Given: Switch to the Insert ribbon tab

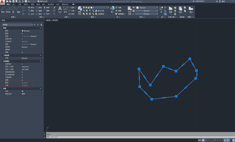Looking at the screenshot, I should pos(14,4).
